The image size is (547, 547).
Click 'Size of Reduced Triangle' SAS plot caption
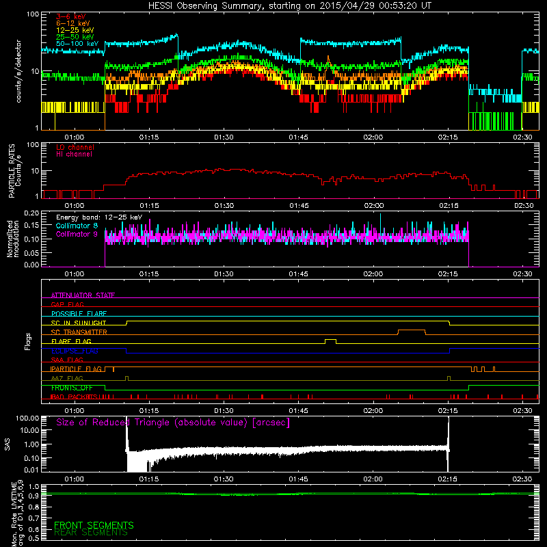173,423
